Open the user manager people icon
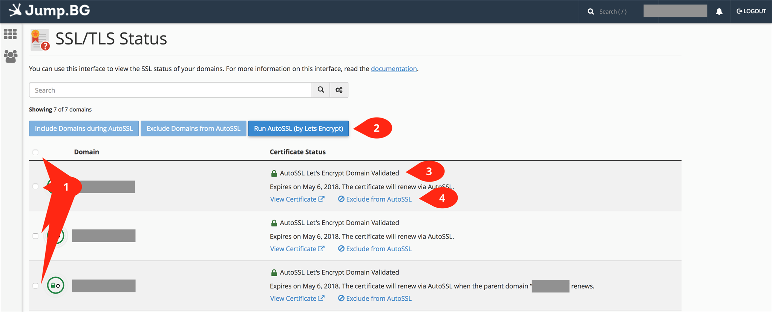This screenshot has width=772, height=312. 11,56
